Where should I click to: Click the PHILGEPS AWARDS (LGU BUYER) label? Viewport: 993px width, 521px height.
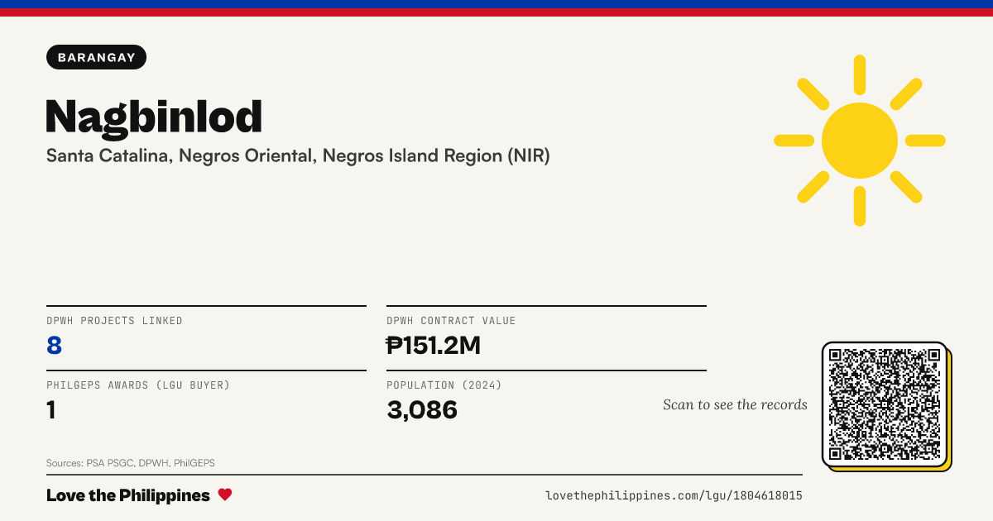coord(138,385)
